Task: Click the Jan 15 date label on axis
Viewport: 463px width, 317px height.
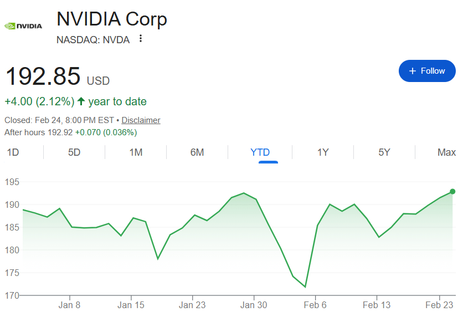Action: pyautogui.click(x=131, y=305)
